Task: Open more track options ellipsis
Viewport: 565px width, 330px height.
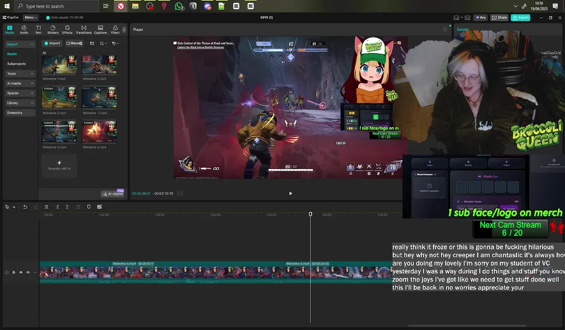Action: [x=35, y=272]
